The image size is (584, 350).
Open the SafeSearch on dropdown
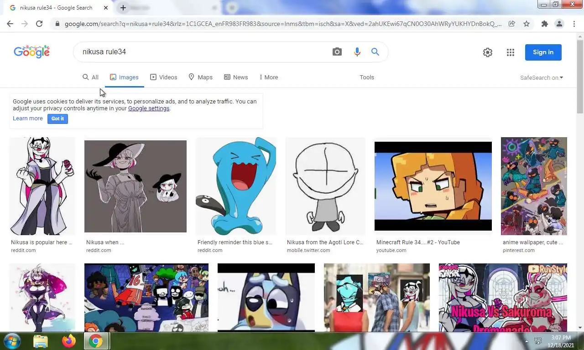[542, 77]
